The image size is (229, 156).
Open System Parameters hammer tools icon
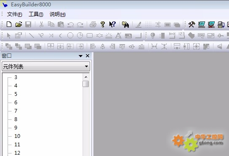coord(192,24)
